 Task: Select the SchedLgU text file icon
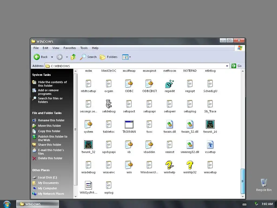[210, 84]
